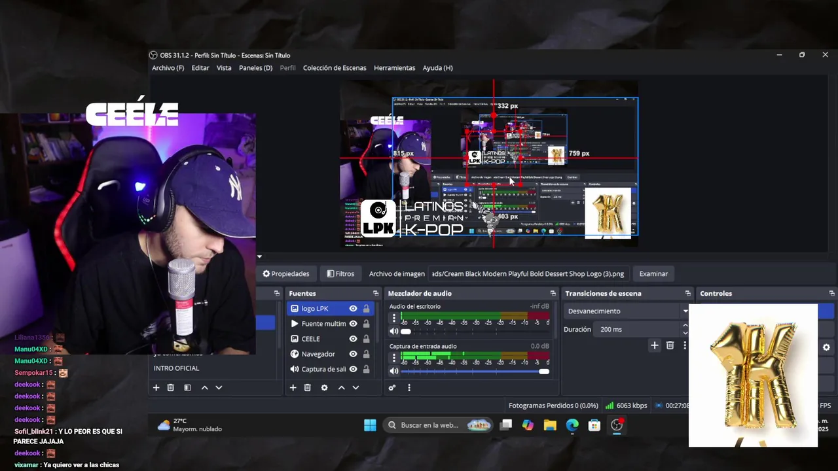Screen dimensions: 838x471
Task: Open transition properties three dots menu
Action: 685,345
